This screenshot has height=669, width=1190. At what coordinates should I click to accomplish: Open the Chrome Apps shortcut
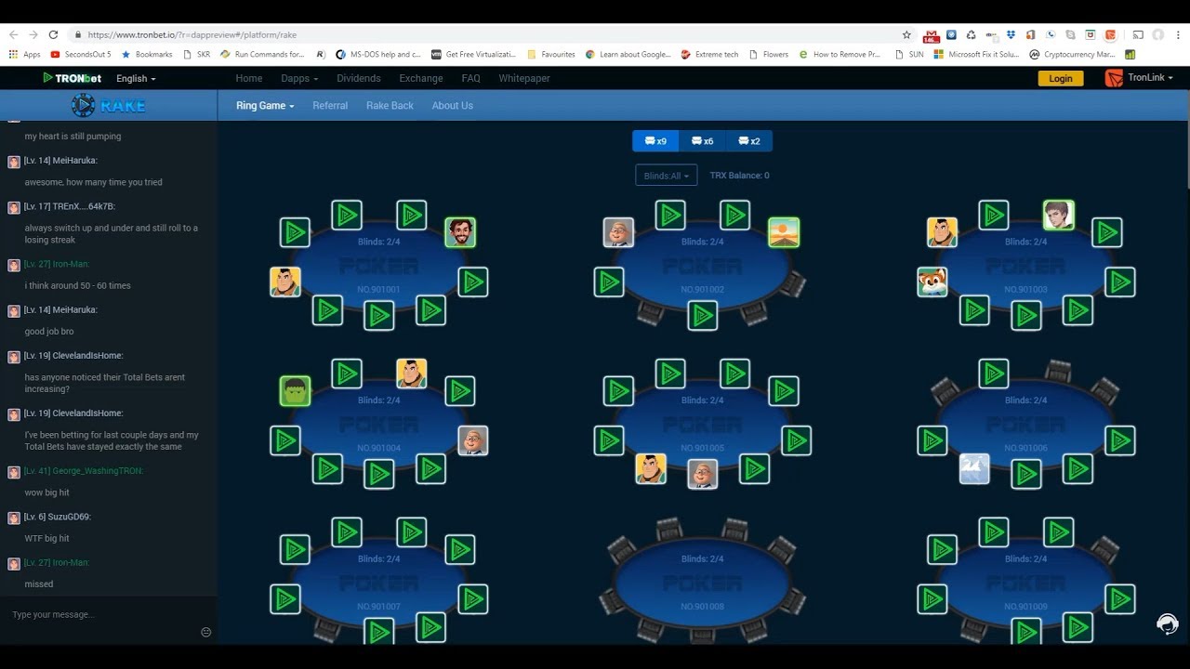(x=25, y=54)
